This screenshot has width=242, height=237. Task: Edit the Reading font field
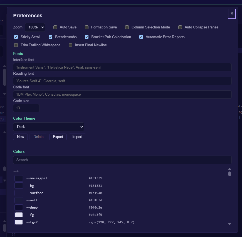[122, 81]
